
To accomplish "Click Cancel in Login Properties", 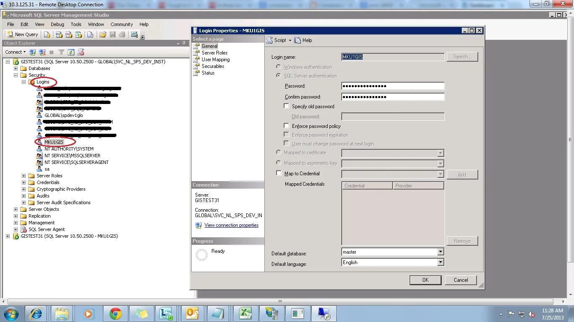I will point(461,280).
